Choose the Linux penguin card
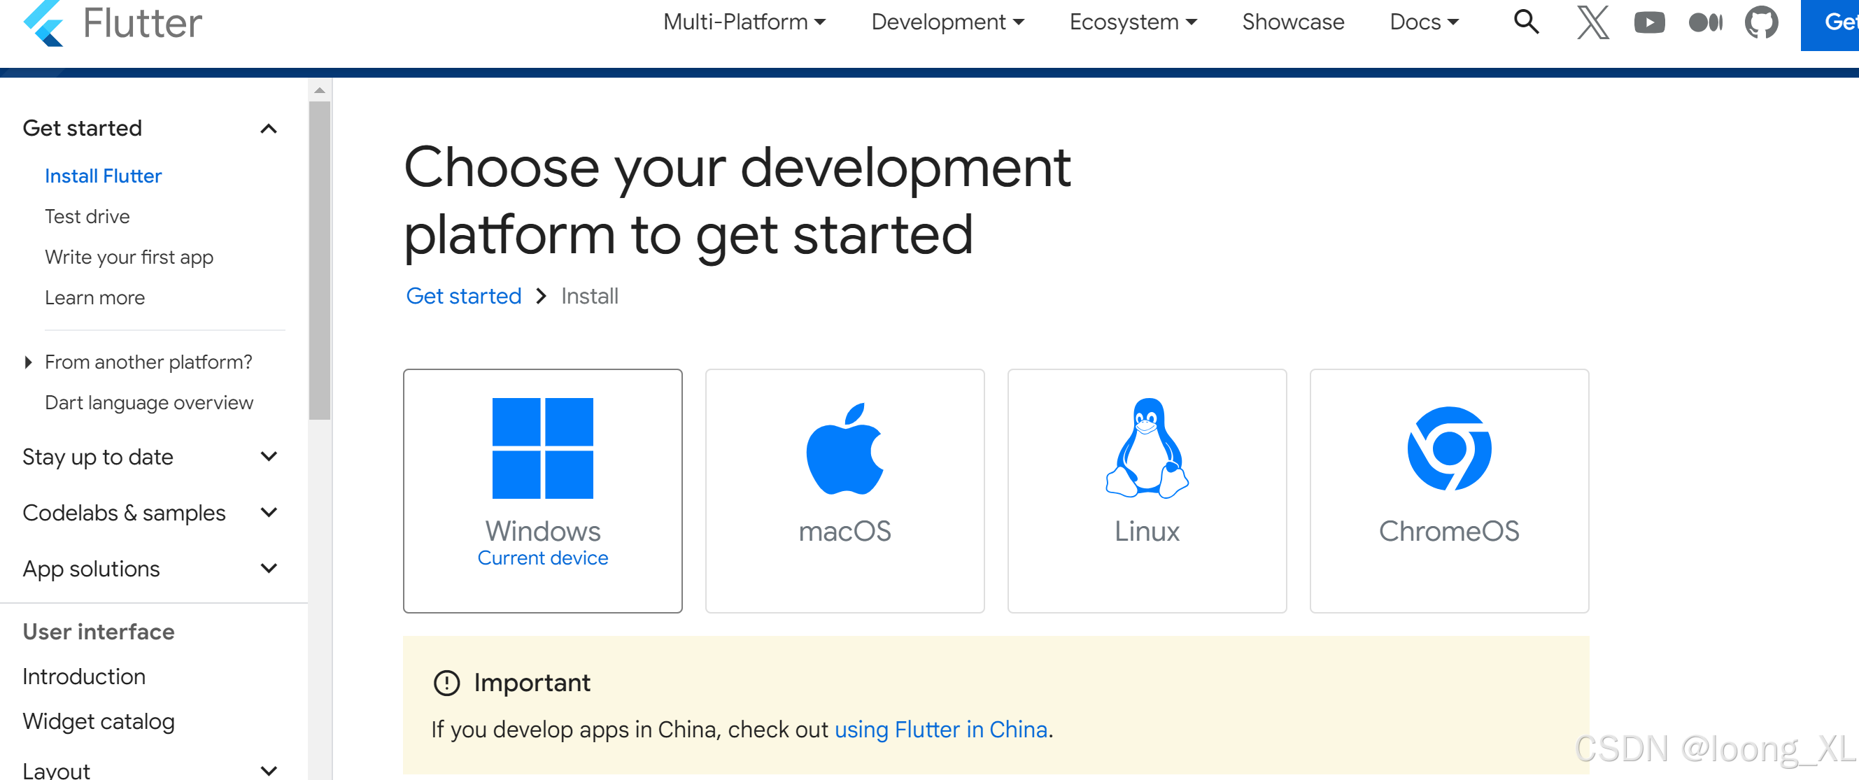The image size is (1859, 780). [x=1147, y=490]
